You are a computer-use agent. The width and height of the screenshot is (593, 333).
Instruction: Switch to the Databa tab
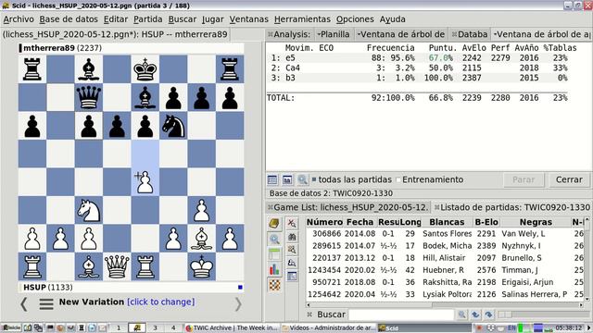(x=470, y=34)
